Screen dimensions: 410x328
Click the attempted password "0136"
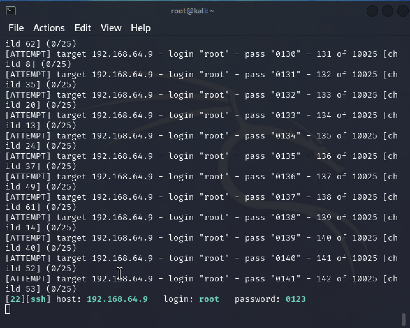click(x=286, y=176)
